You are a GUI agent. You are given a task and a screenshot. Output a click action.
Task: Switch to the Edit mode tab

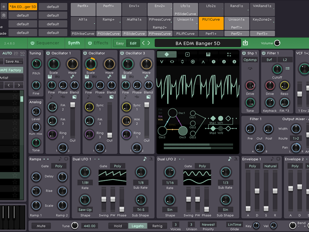coord(132,43)
